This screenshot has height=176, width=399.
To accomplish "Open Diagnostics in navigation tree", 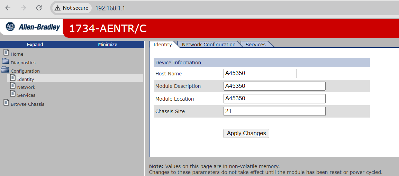I will point(23,63).
